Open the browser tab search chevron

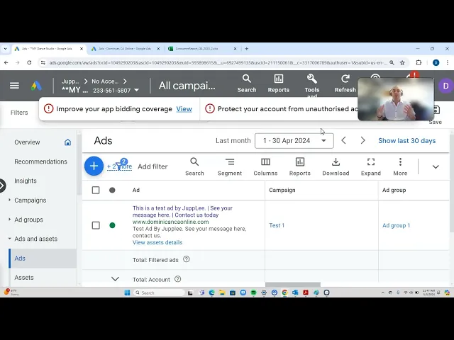5,49
